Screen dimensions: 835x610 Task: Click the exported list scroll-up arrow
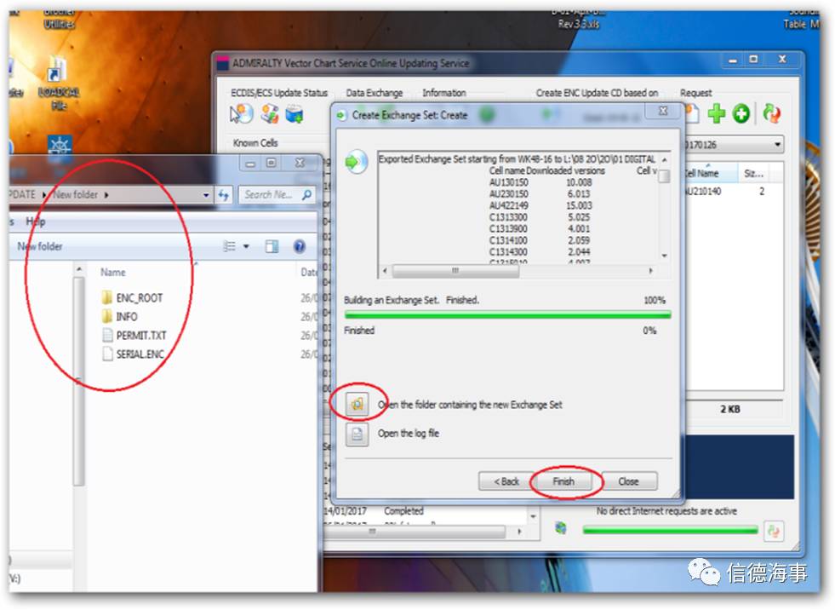(664, 159)
